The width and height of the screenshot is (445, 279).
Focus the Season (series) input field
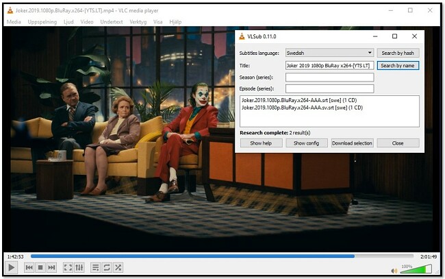pyautogui.click(x=329, y=77)
